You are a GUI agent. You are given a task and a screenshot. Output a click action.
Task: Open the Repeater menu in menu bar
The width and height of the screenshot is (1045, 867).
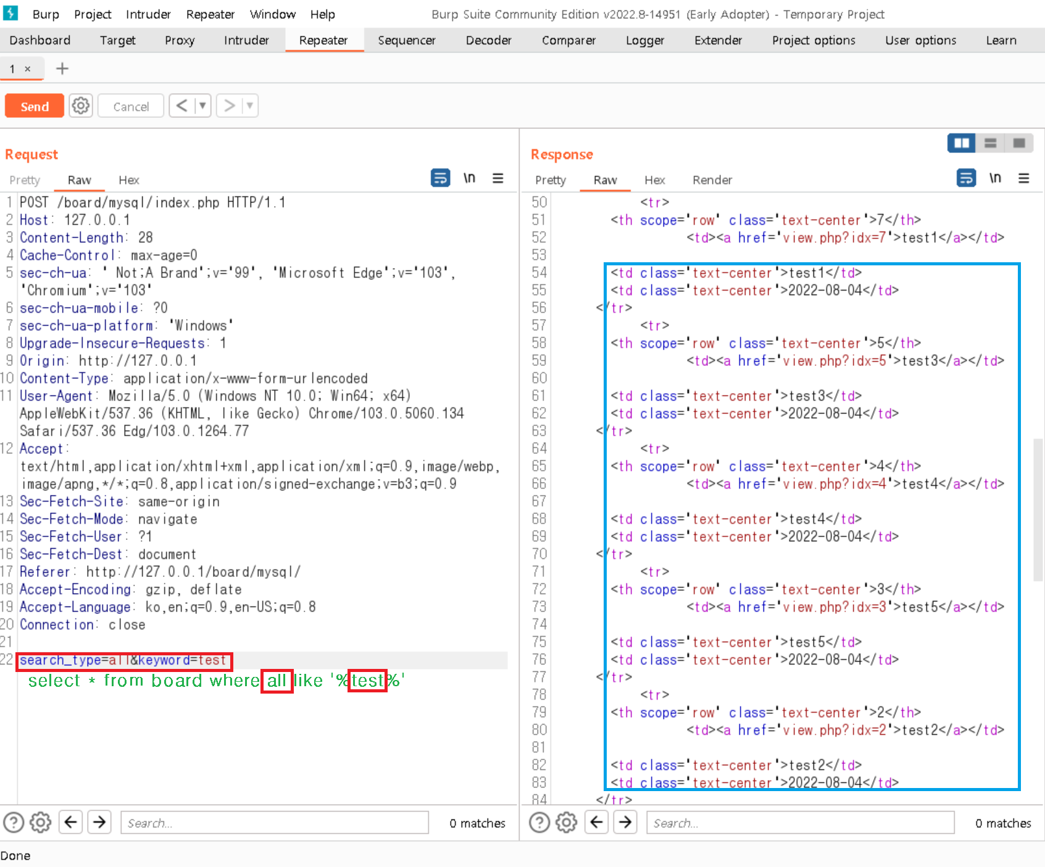pyautogui.click(x=210, y=14)
